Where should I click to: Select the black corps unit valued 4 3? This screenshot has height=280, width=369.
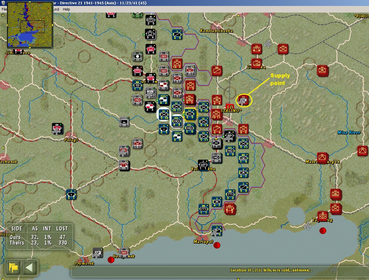[150, 107]
